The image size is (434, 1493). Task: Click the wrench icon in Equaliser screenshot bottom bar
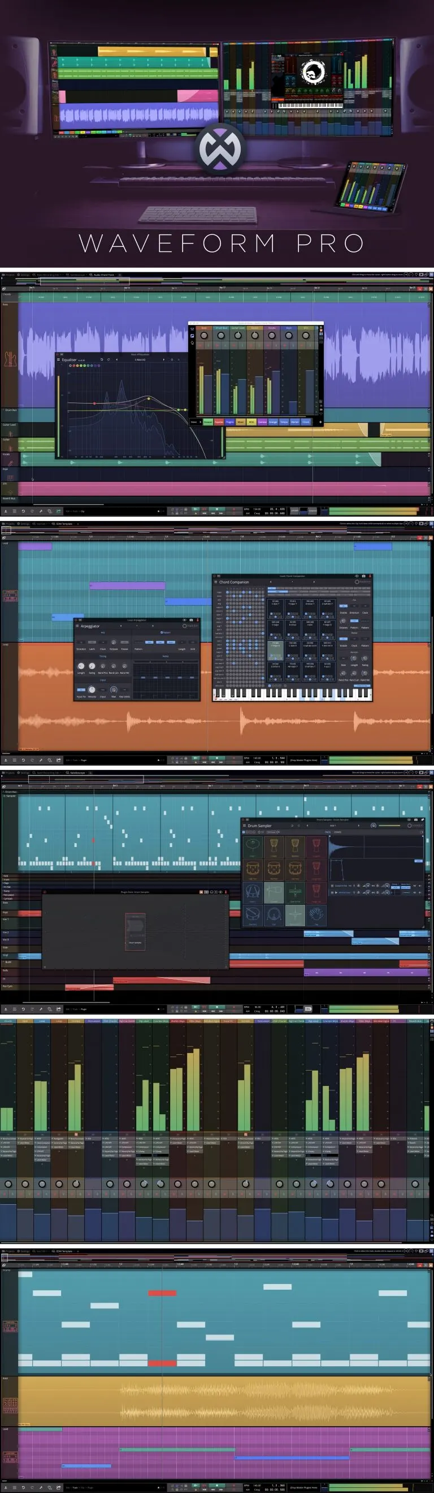41,511
